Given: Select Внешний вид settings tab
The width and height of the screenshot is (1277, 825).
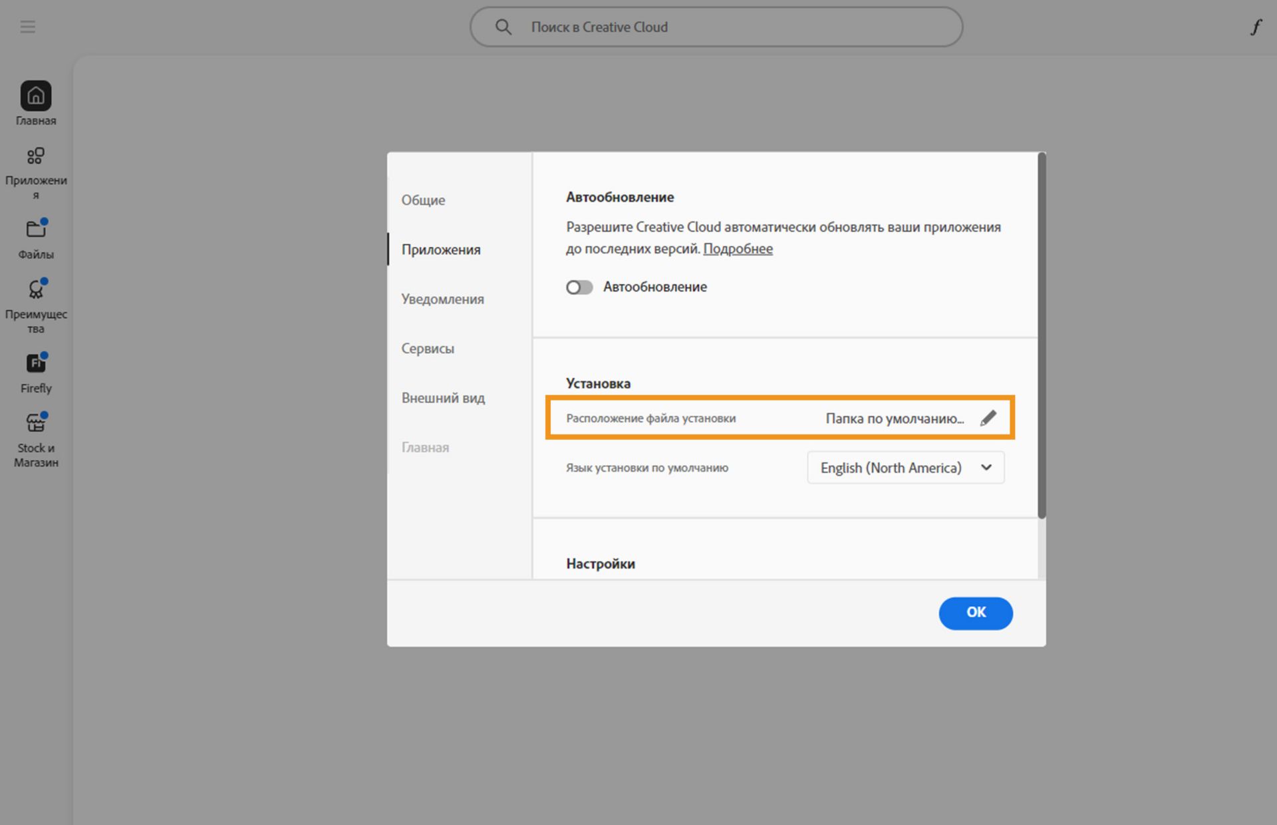Looking at the screenshot, I should pos(443,398).
